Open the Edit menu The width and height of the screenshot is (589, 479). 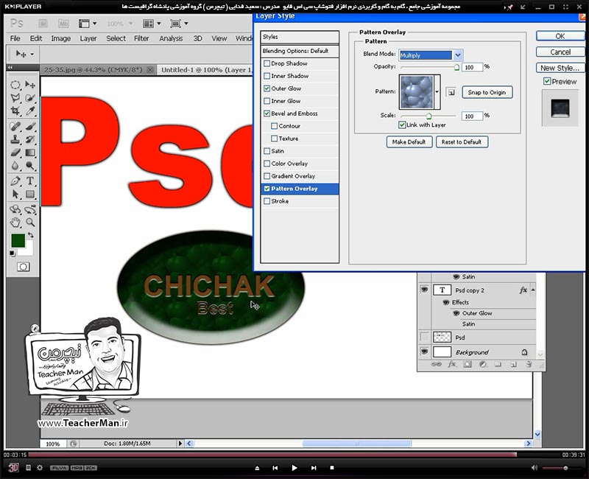(36, 38)
